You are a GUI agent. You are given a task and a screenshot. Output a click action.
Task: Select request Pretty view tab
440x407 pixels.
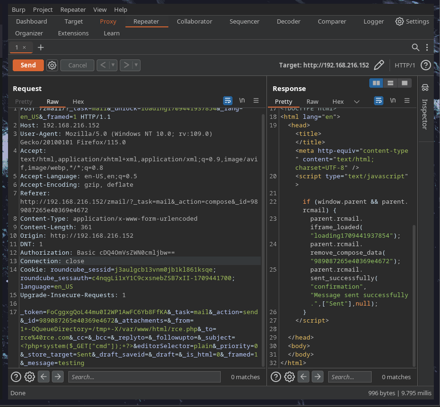tap(24, 101)
